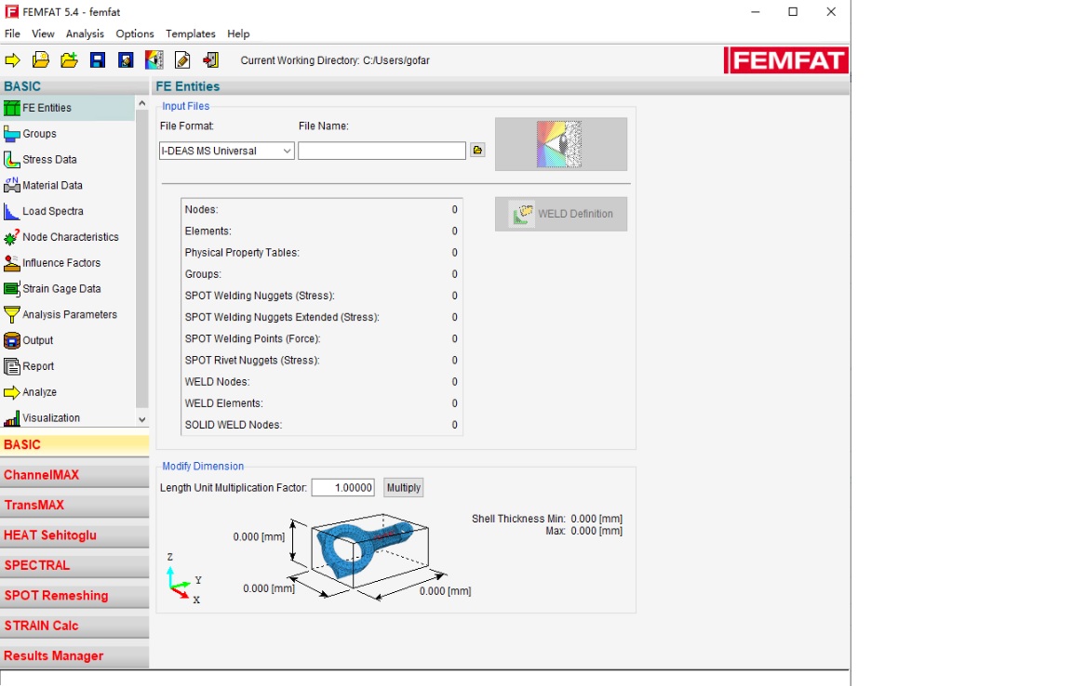The image size is (1072, 686).
Task: Click the notepad with pencil toolbar icon
Action: [182, 60]
